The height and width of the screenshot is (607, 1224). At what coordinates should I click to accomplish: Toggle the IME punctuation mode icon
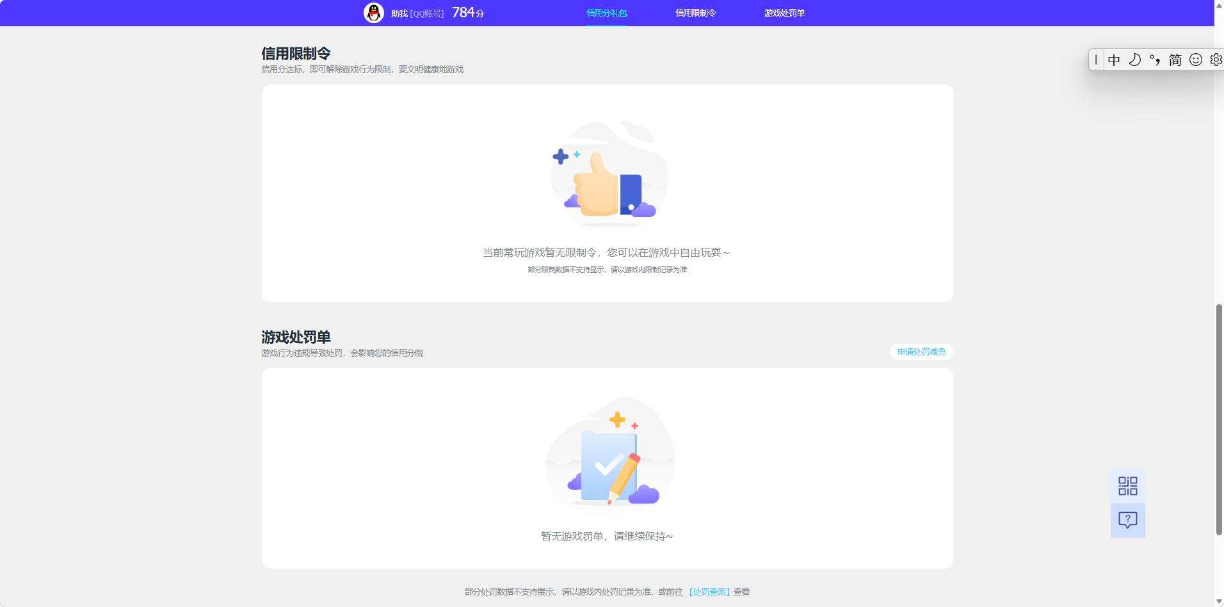pos(1155,60)
